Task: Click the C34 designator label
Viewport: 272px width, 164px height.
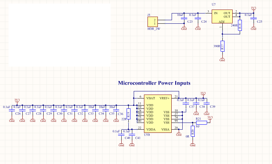Action: 101,114
